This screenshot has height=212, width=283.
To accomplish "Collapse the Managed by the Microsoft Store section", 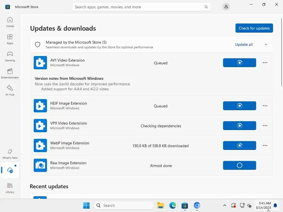I will click(266, 44).
